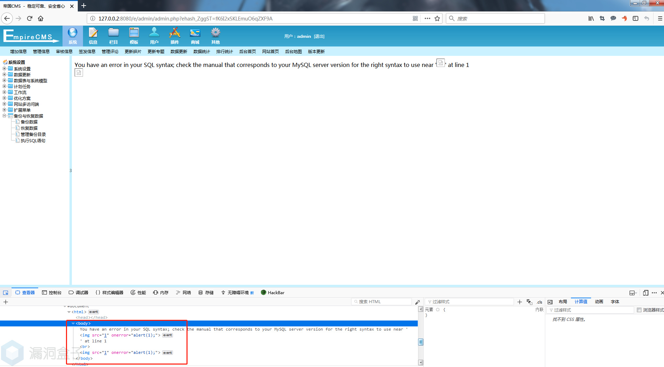Click the 商城 shop icon
This screenshot has width=664, height=367.
(195, 36)
